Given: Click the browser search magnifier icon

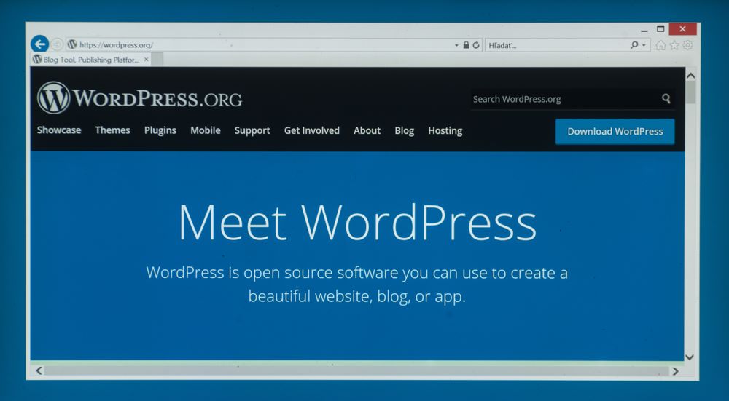Looking at the screenshot, I should 634,45.
